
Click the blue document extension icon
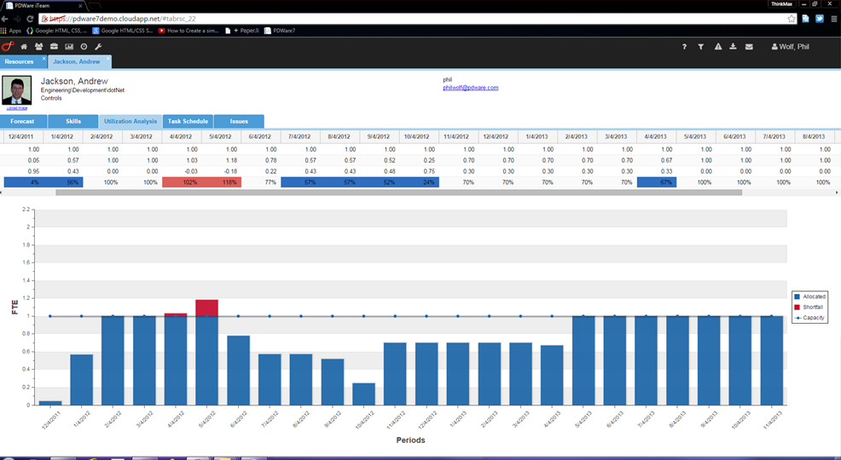click(x=805, y=19)
